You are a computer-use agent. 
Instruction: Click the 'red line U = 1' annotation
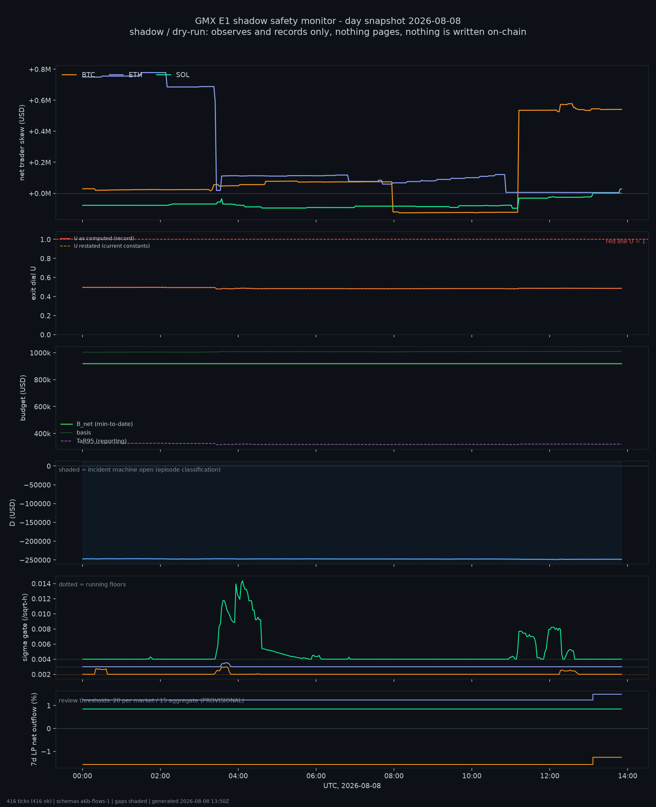coord(625,241)
